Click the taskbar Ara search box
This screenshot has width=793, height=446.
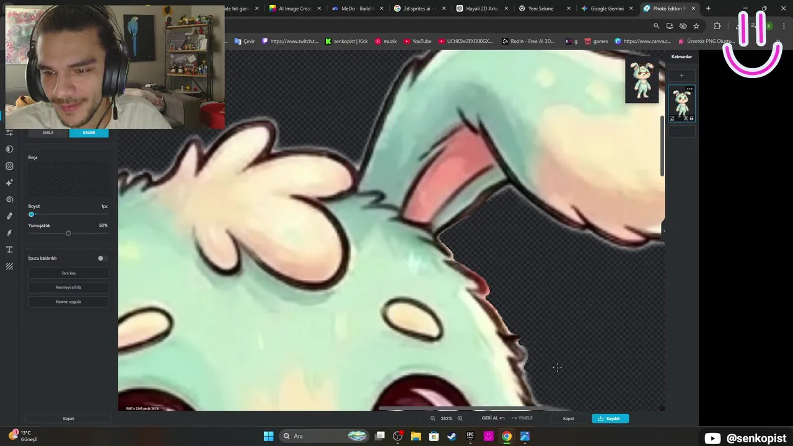tap(325, 436)
